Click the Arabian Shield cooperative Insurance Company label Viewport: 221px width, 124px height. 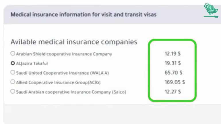[64, 54]
